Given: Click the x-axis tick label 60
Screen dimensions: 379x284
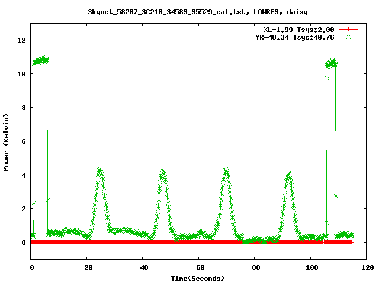Looking at the screenshot, I should pyautogui.click(x=200, y=267).
